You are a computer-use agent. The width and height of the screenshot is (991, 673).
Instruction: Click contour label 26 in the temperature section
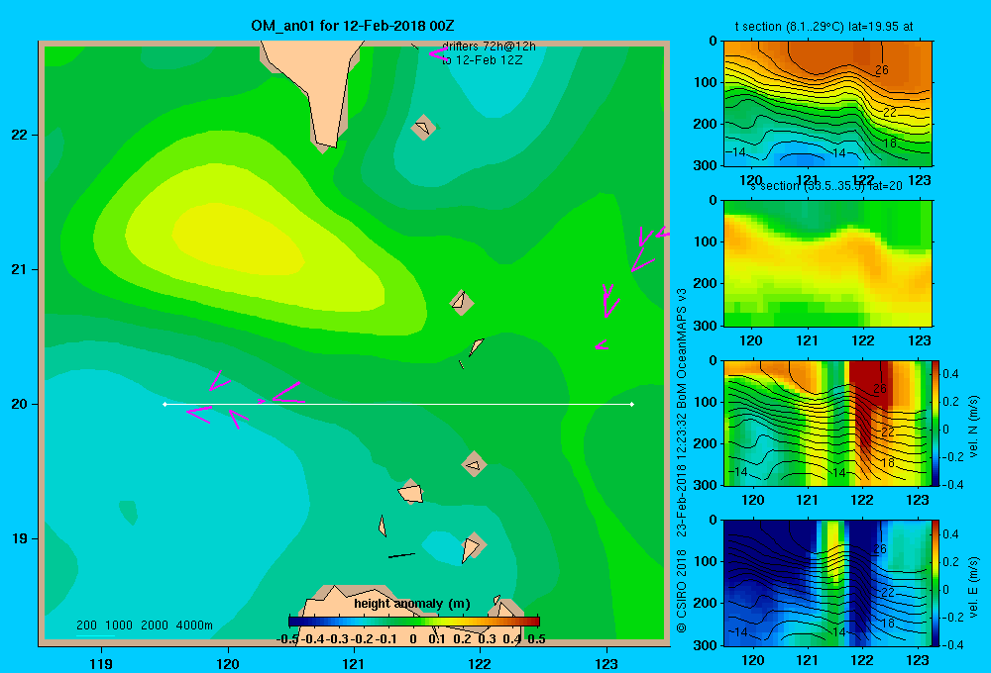click(882, 70)
